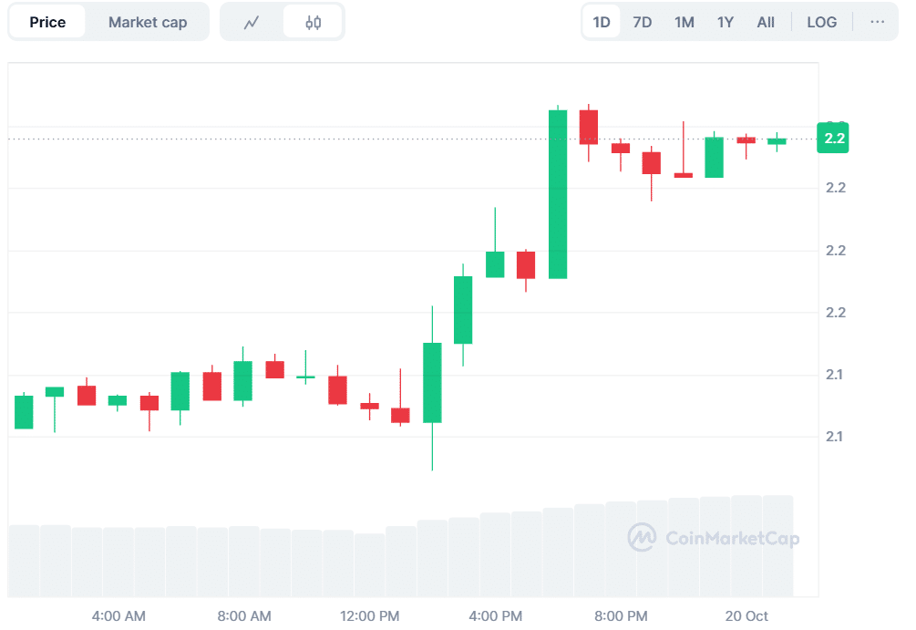Choose the 7D time range
916x630 pixels.
643,22
